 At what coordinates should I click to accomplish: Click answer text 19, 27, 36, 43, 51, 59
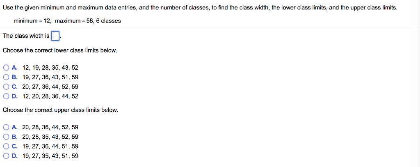click(x=50, y=78)
